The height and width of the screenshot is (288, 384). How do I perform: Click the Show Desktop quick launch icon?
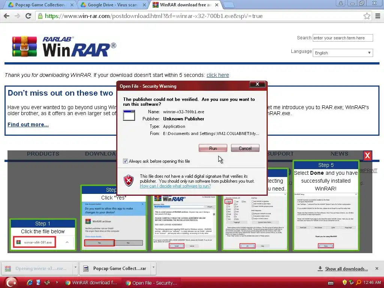click(38, 282)
